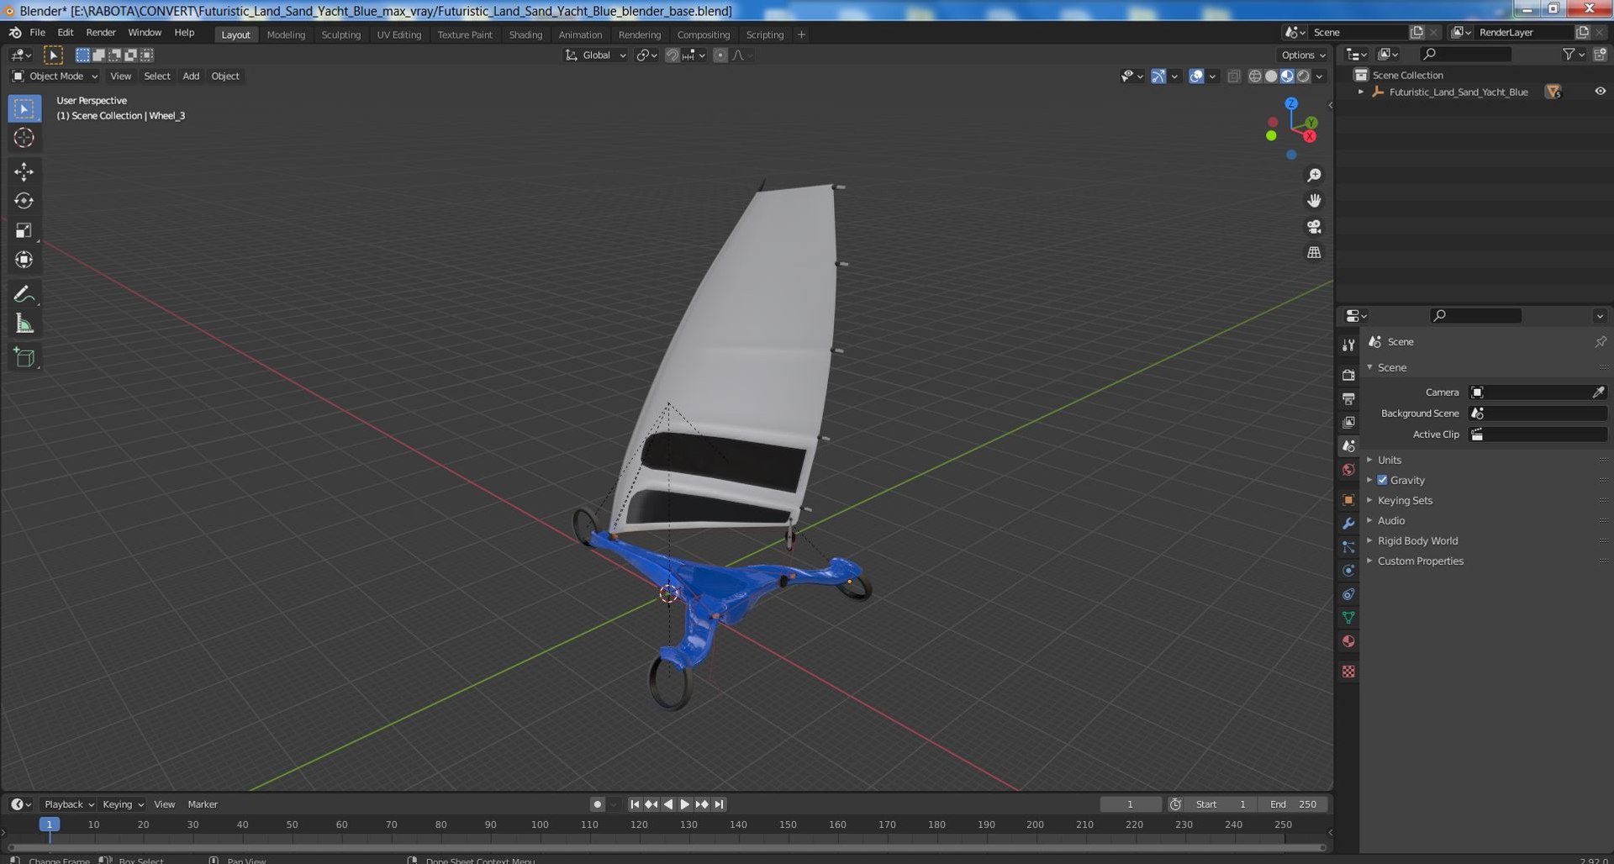This screenshot has width=1614, height=864.
Task: Expand the Units panel
Action: (x=1389, y=460)
